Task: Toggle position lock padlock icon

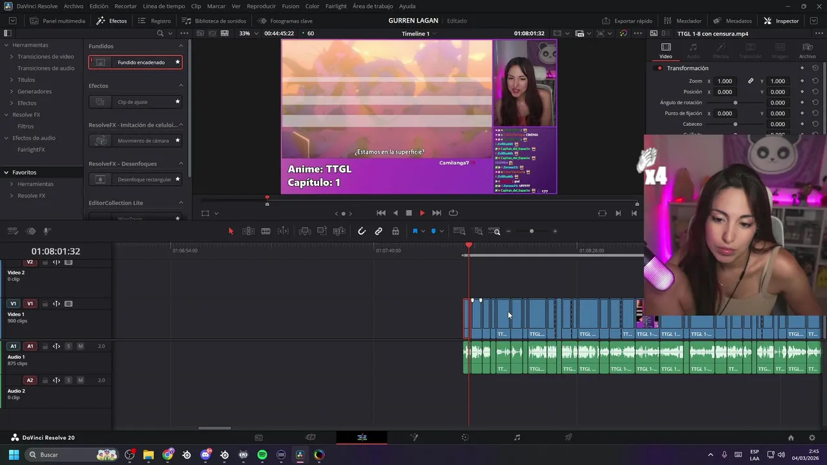Action: tap(395, 231)
